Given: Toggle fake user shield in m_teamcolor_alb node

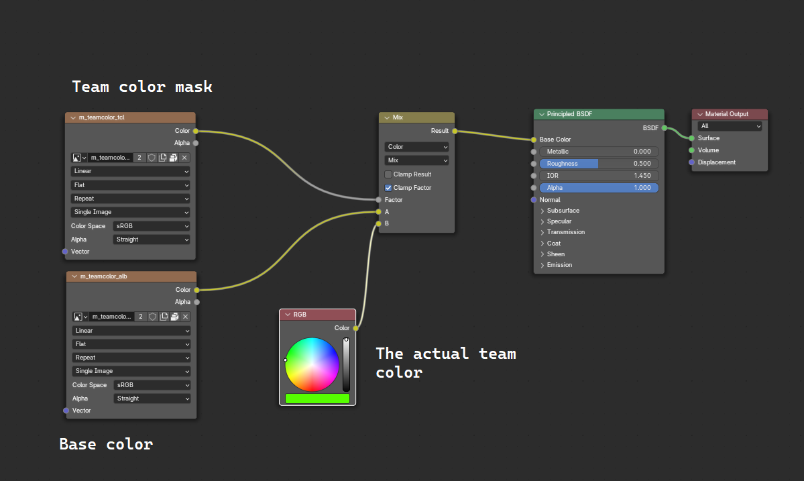Looking at the screenshot, I should point(153,317).
